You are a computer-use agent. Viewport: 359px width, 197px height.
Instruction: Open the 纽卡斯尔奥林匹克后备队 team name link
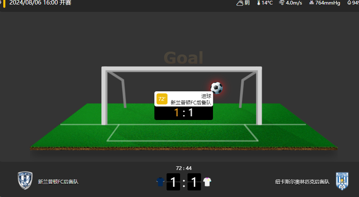pos(302,182)
